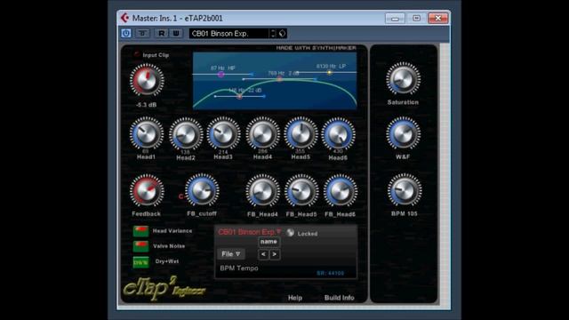Viewport: 569px width, 320px height.
Task: Click the Head2 knob
Action: coord(186,134)
